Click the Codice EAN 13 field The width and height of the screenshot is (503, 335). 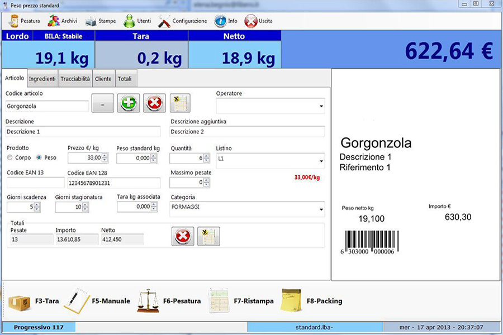(x=35, y=183)
